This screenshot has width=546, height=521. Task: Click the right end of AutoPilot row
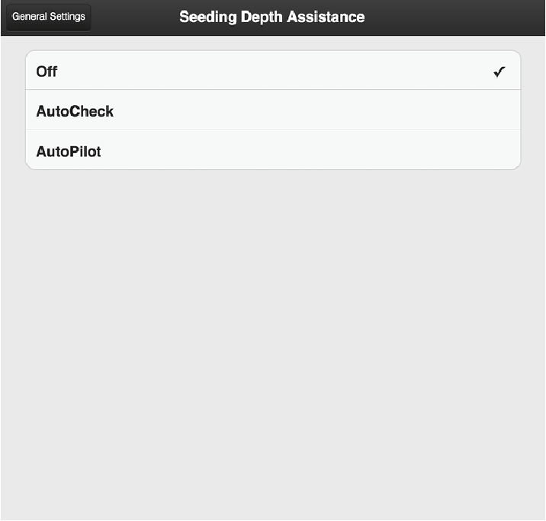click(x=496, y=151)
